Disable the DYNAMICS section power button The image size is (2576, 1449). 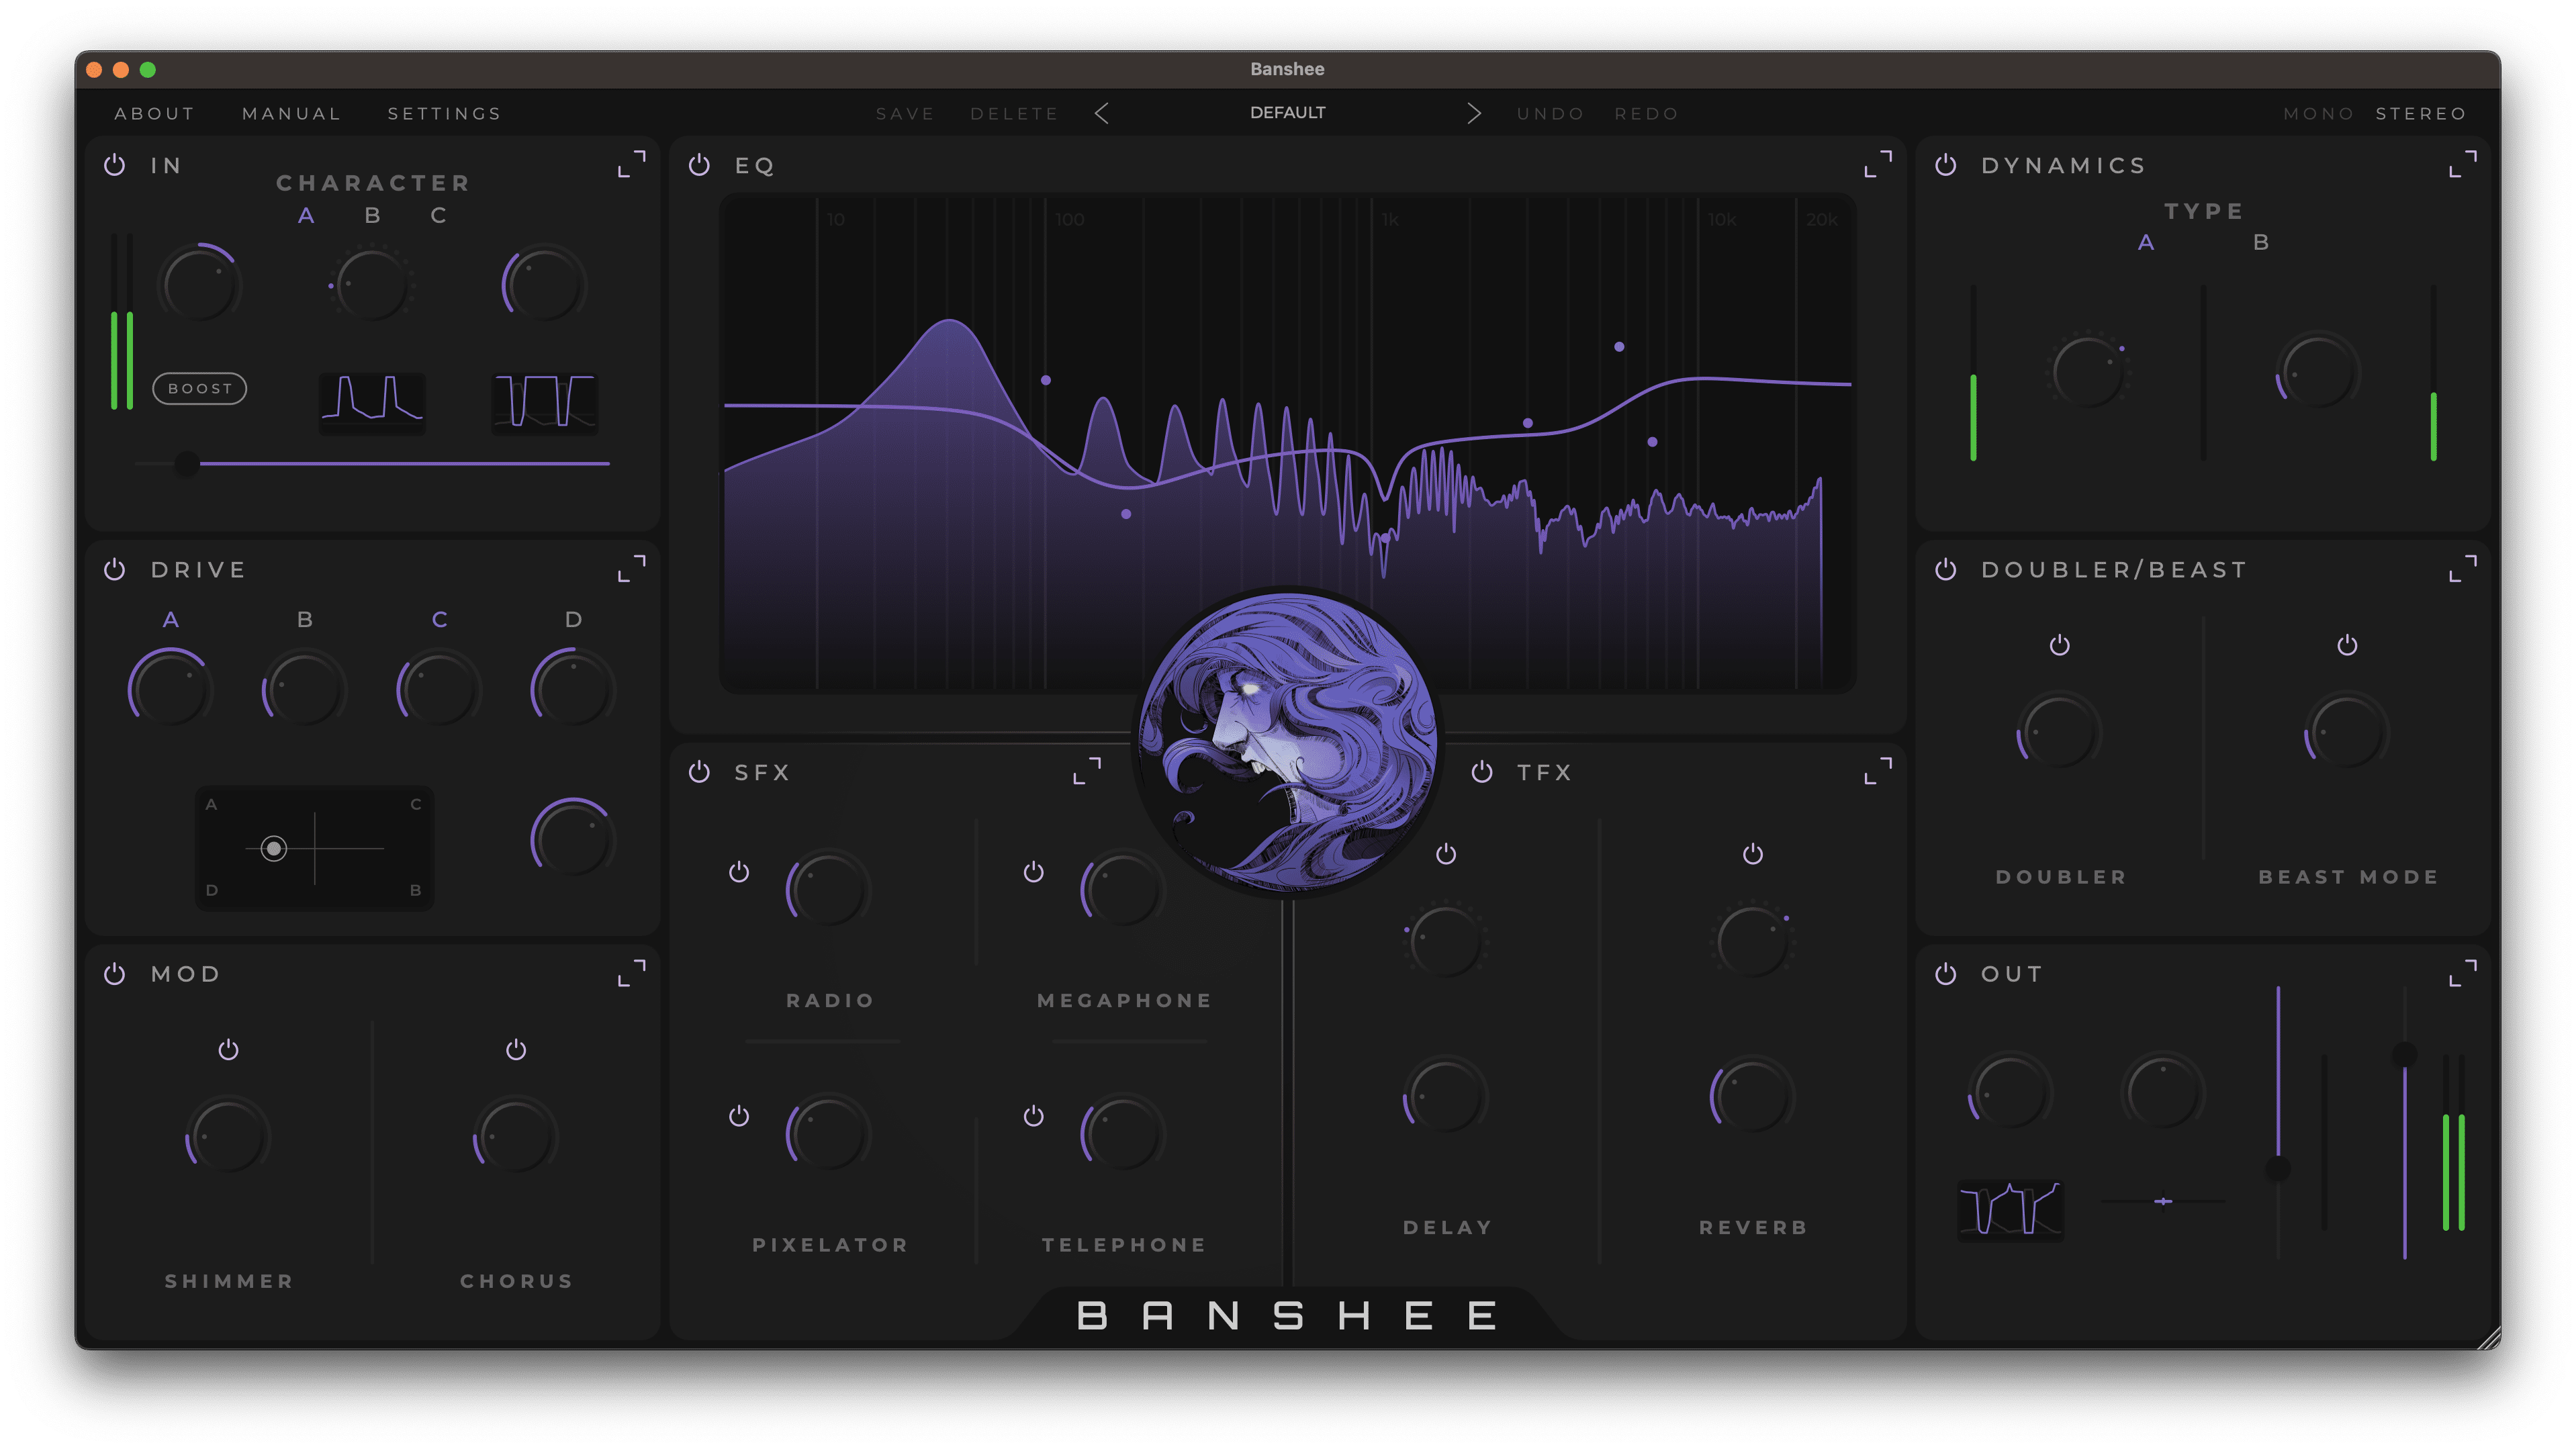[1945, 165]
